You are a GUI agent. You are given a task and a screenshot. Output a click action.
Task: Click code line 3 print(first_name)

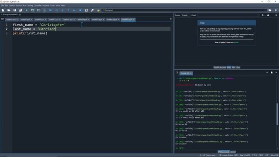(x=30, y=33)
